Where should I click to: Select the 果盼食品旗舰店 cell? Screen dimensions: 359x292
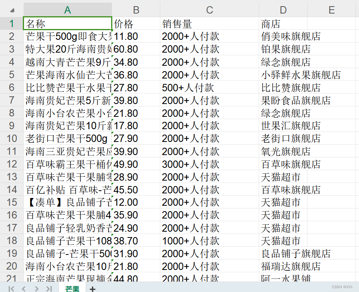[x=283, y=100]
